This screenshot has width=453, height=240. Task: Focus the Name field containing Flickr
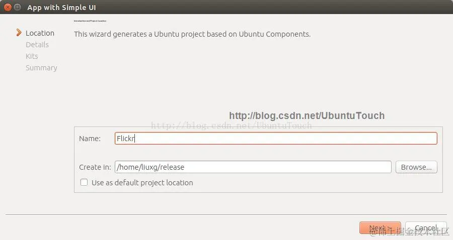[x=276, y=139]
